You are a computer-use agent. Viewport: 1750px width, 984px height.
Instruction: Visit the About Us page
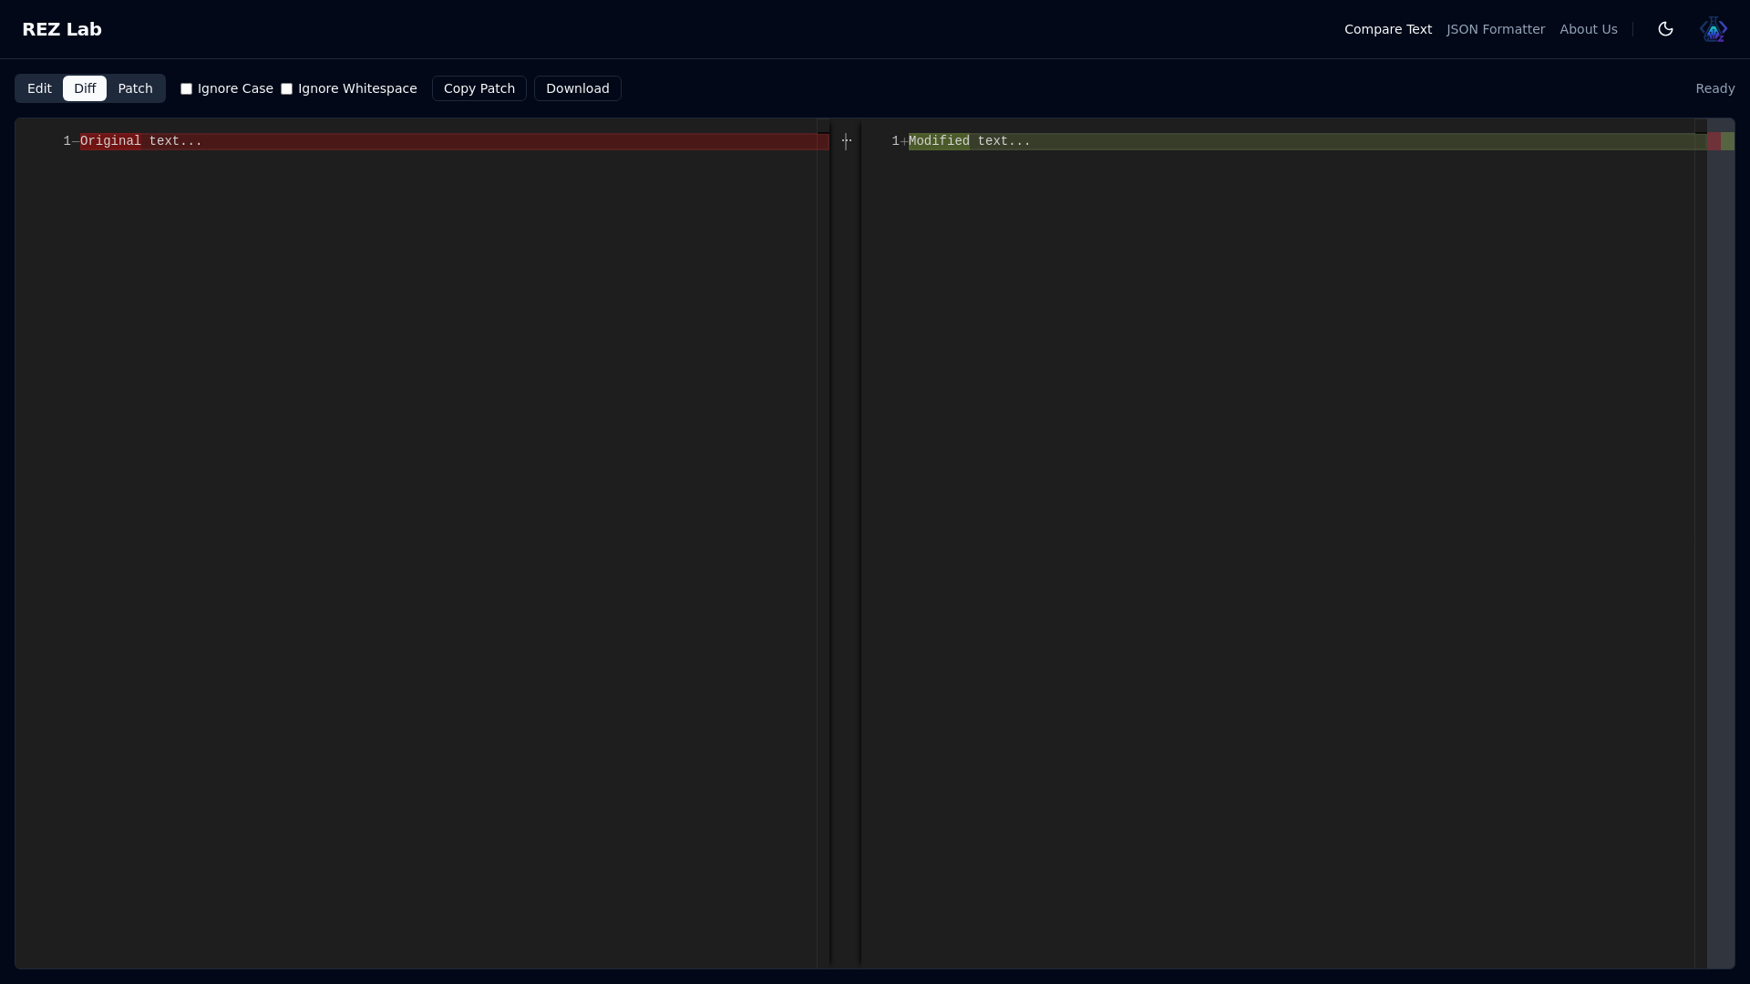pyautogui.click(x=1589, y=29)
